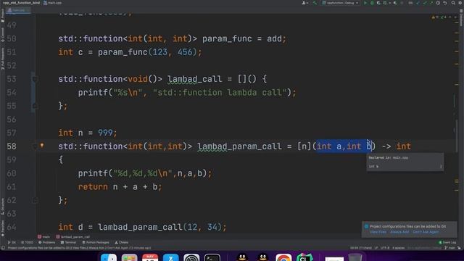Open the LF line separator selector
The image size is (464, 261).
[376, 248]
